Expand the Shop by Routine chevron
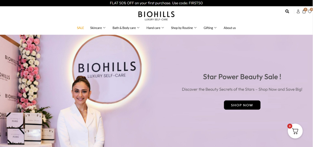The height and width of the screenshot is (147, 313). click(x=195, y=28)
